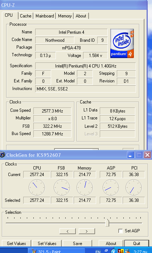The width and height of the screenshot is (152, 253).
Task: Click the EN language indicator
Action: click(x=98, y=252)
